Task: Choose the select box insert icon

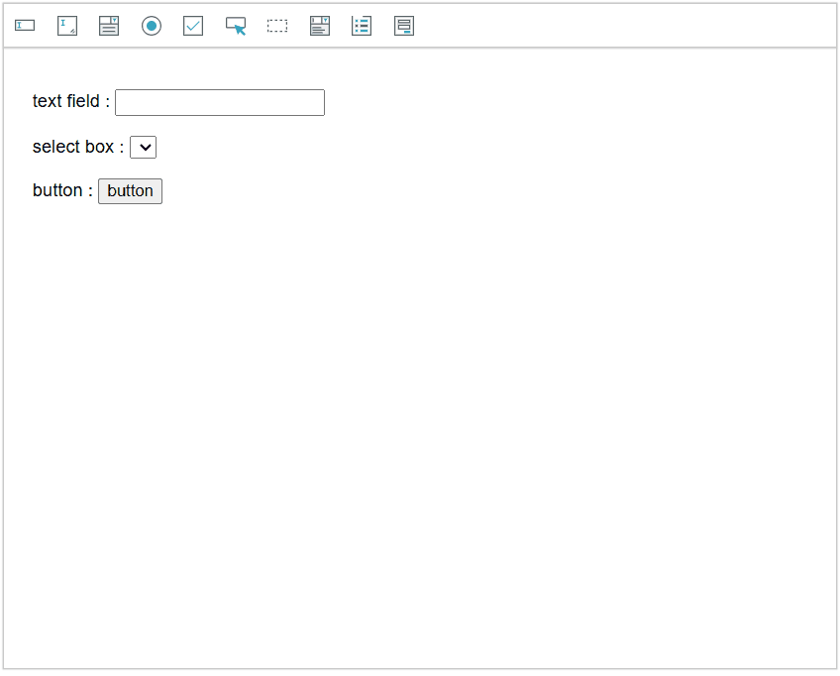Action: click(109, 25)
